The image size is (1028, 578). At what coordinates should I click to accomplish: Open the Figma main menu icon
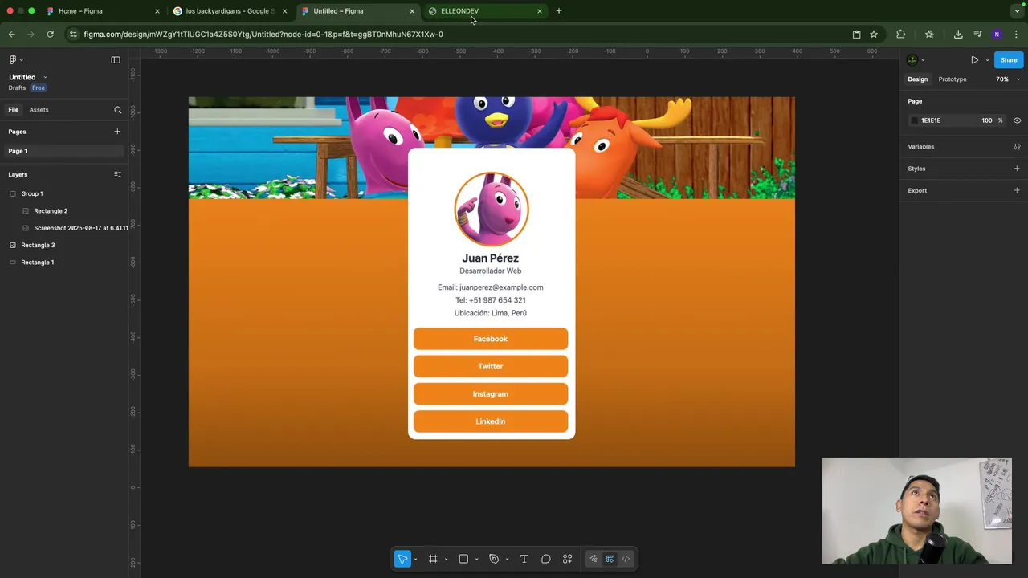(x=13, y=59)
